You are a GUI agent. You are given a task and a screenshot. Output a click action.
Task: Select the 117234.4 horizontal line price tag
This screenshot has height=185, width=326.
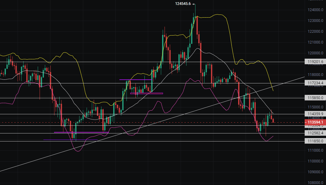click(x=315, y=83)
